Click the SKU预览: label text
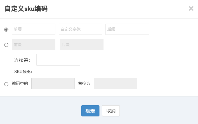 click(x=23, y=72)
